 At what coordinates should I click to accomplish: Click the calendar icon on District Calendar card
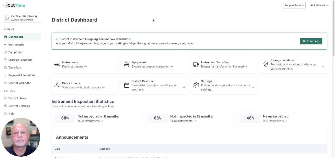pyautogui.click(x=127, y=85)
